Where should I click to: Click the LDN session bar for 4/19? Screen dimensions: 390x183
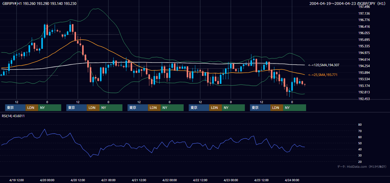tap(32, 108)
